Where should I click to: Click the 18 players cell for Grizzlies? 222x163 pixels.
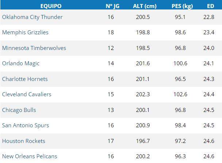111,32
